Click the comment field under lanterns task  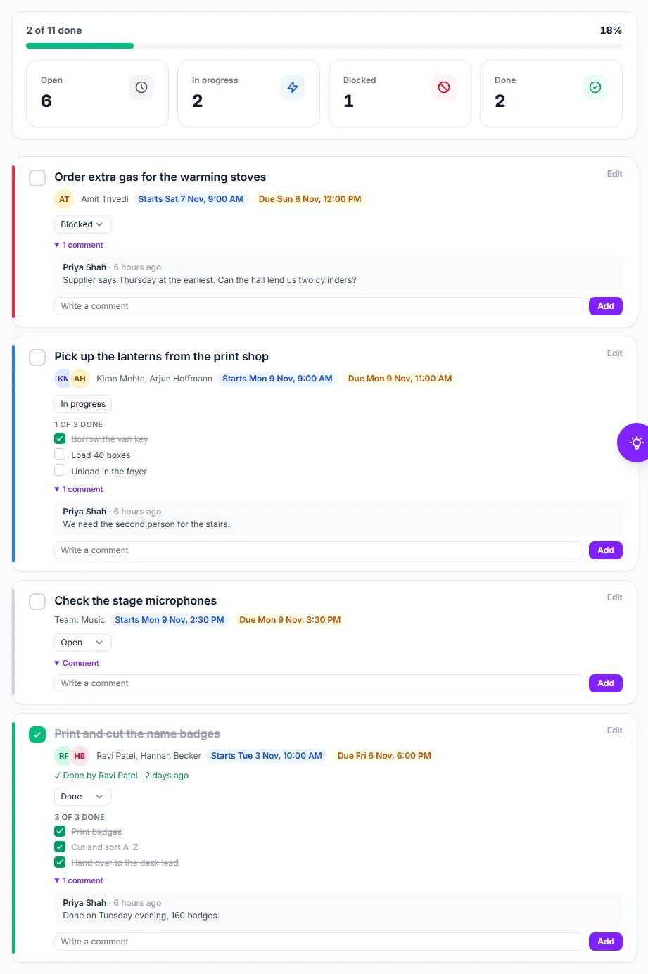coord(319,550)
